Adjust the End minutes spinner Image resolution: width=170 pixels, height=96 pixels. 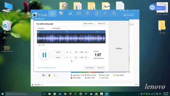(76, 58)
